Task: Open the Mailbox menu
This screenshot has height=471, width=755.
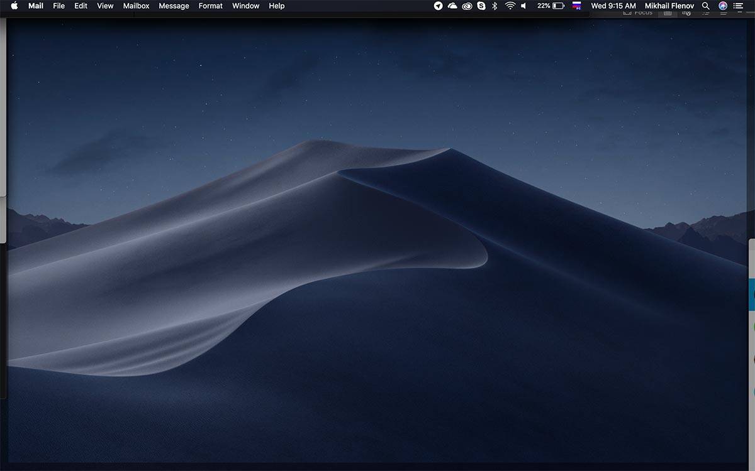Action: pos(136,6)
